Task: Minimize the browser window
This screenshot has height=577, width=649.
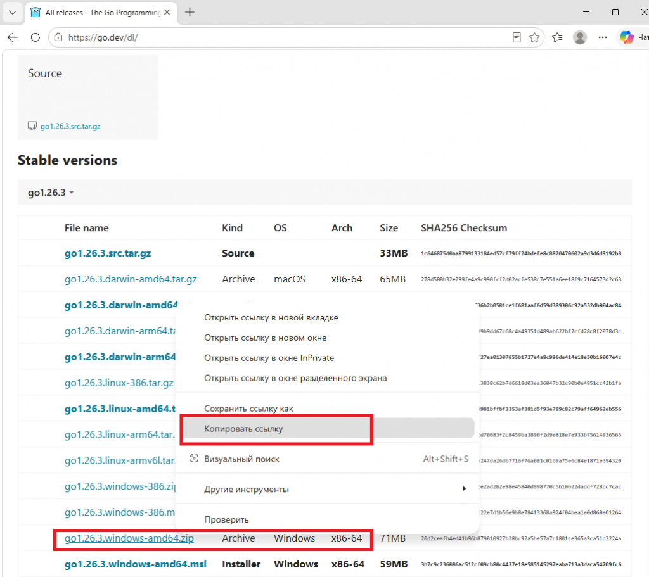Action: (586, 12)
